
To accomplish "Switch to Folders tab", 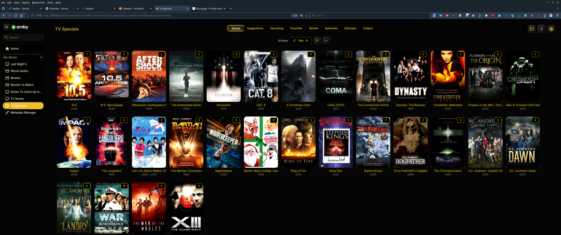I will [368, 28].
